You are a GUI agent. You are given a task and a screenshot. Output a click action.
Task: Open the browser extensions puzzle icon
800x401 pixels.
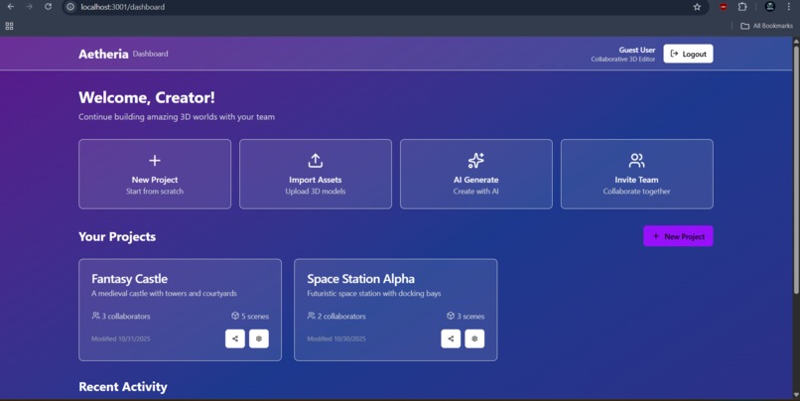pyautogui.click(x=742, y=7)
